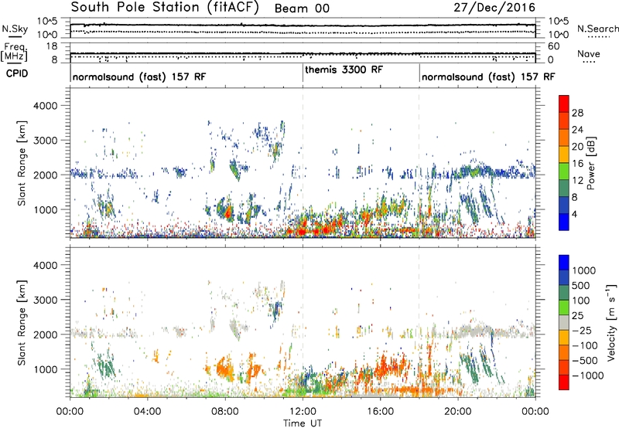Click the "18" frequency axis tick

(52, 46)
